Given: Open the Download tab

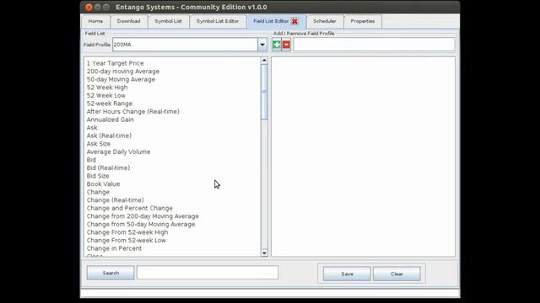Looking at the screenshot, I should click(x=129, y=21).
